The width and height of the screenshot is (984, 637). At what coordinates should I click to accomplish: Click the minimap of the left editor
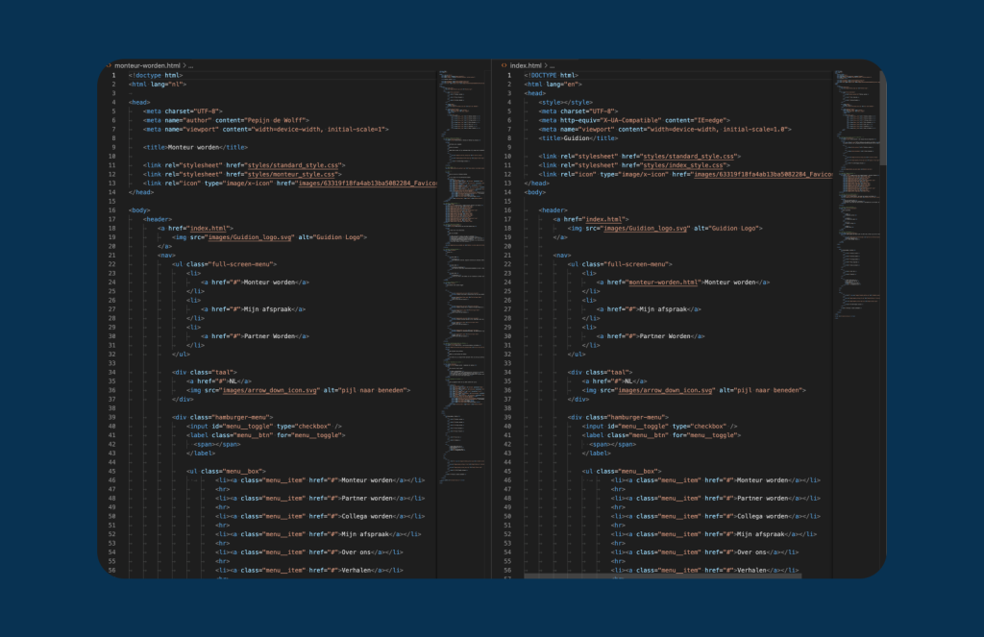(461, 192)
